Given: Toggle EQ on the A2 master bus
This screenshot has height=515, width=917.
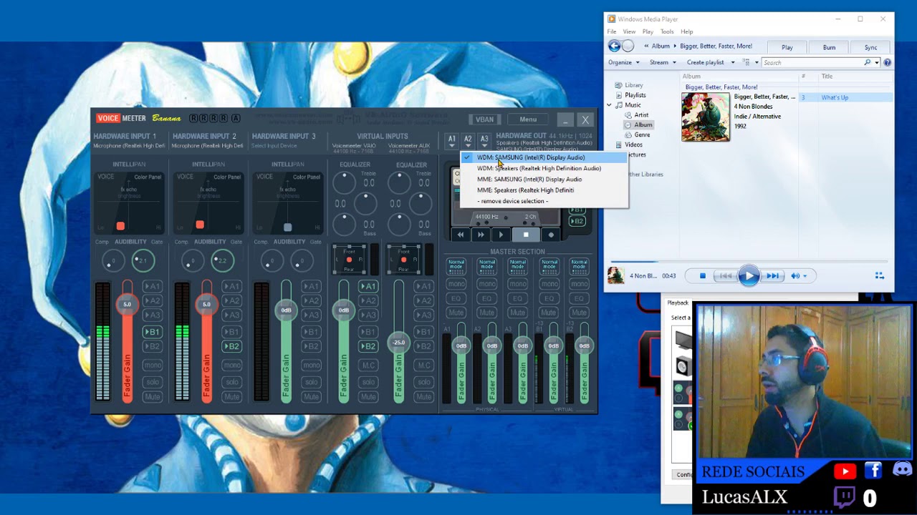Looking at the screenshot, I should point(487,298).
